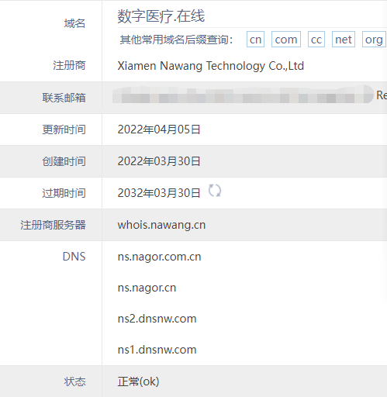The width and height of the screenshot is (387, 397).
Task: Query the org domain suffix
Action: [x=374, y=40]
